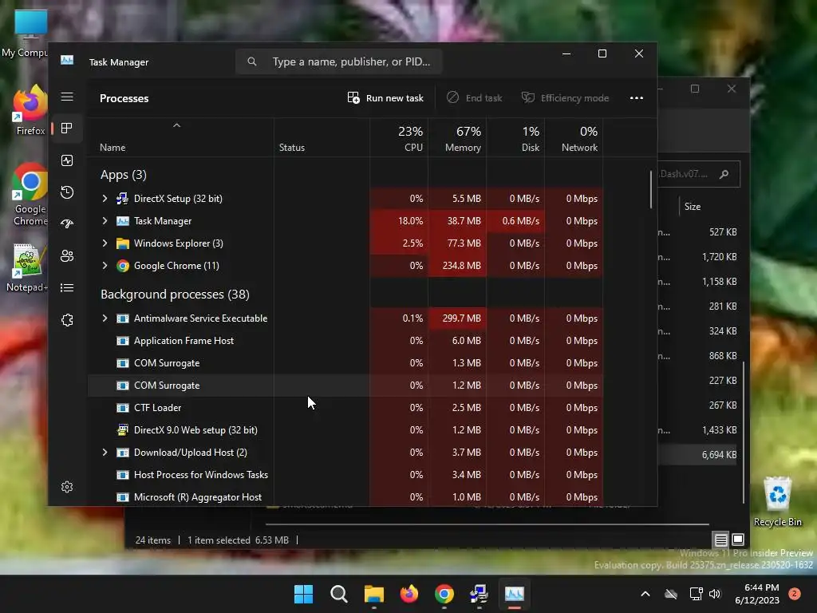Click the Task Manager vertical scrollbar thumb

651,189
